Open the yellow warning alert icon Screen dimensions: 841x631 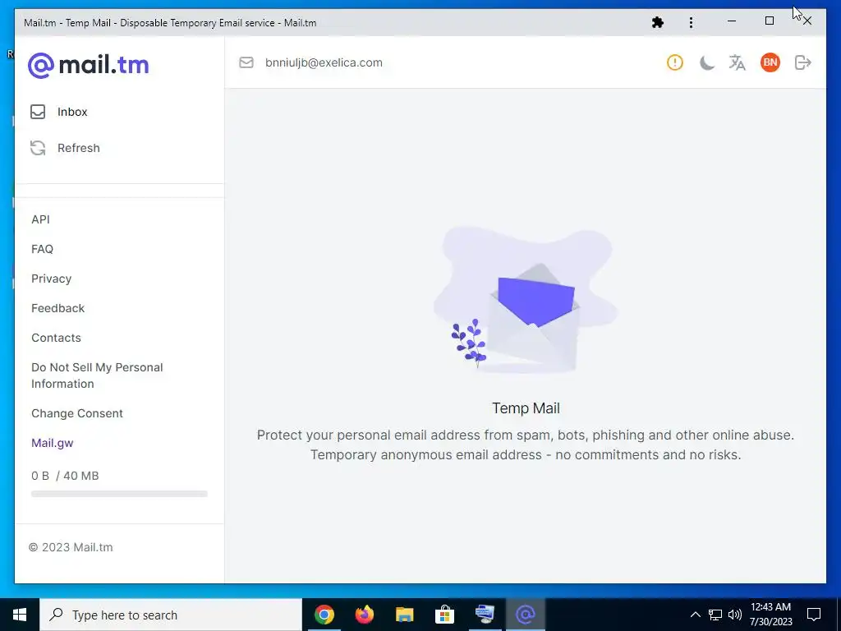point(675,62)
